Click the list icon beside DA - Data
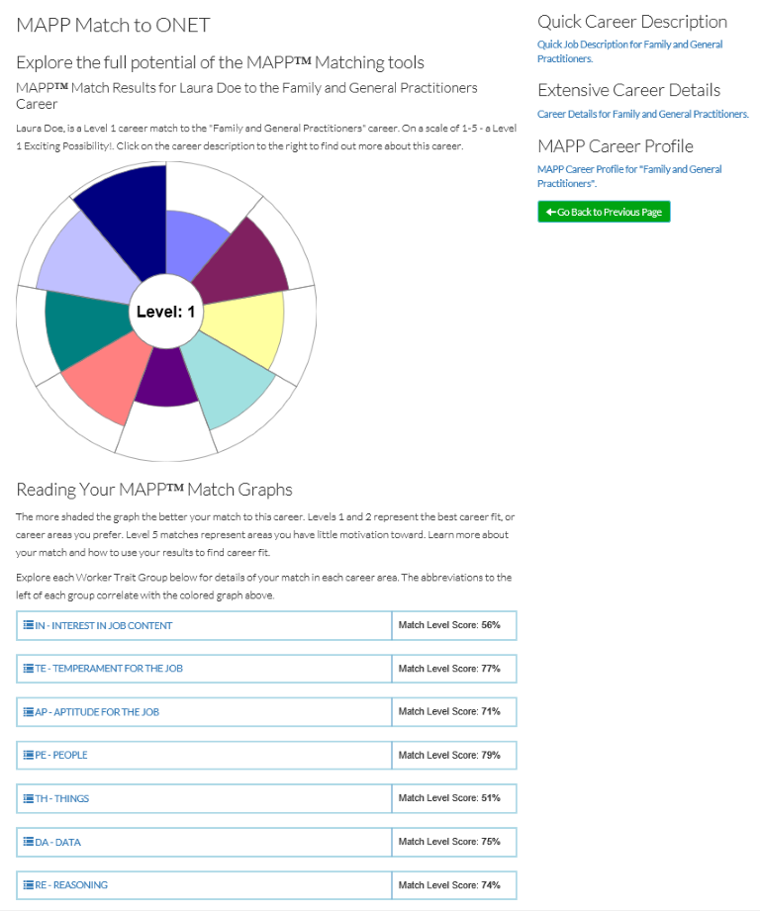 coord(28,842)
